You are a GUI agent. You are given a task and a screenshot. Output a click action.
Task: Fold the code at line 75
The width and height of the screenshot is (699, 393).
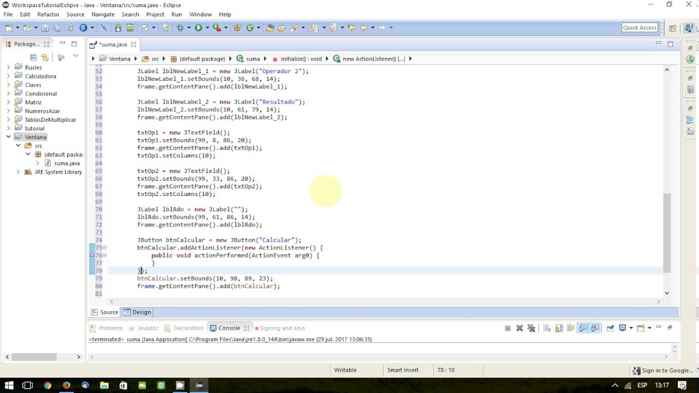pos(105,248)
